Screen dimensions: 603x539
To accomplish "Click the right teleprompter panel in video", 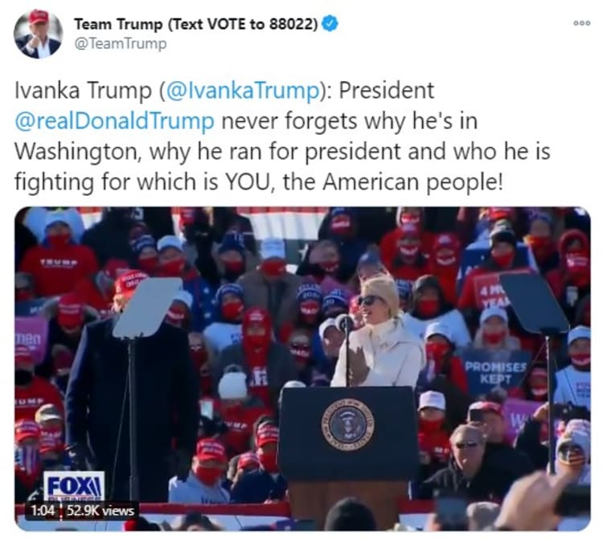I will 533,303.
